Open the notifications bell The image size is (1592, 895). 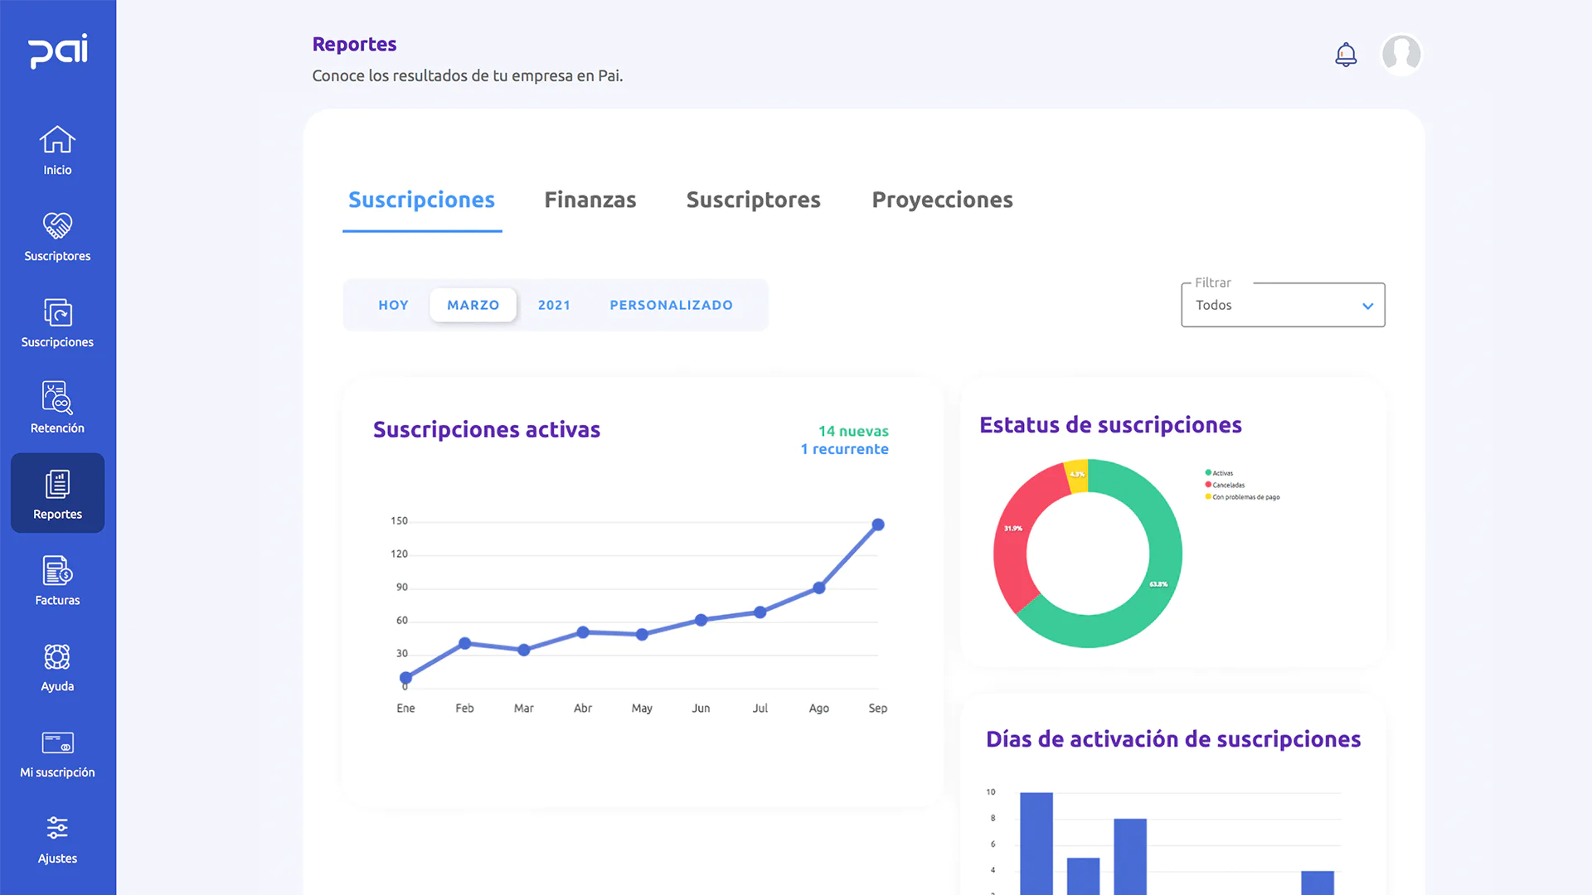(1346, 54)
